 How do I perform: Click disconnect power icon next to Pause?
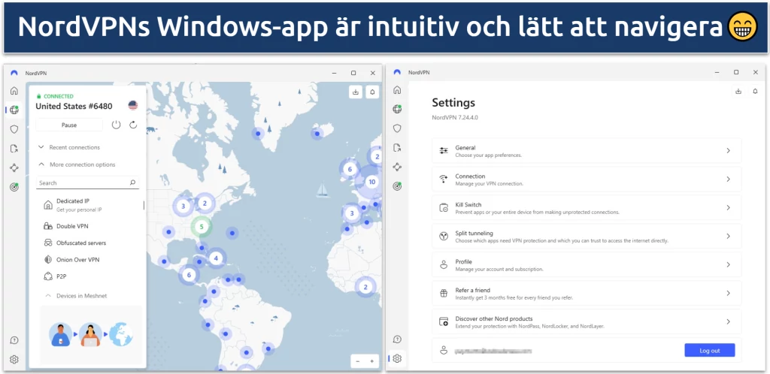click(x=116, y=125)
